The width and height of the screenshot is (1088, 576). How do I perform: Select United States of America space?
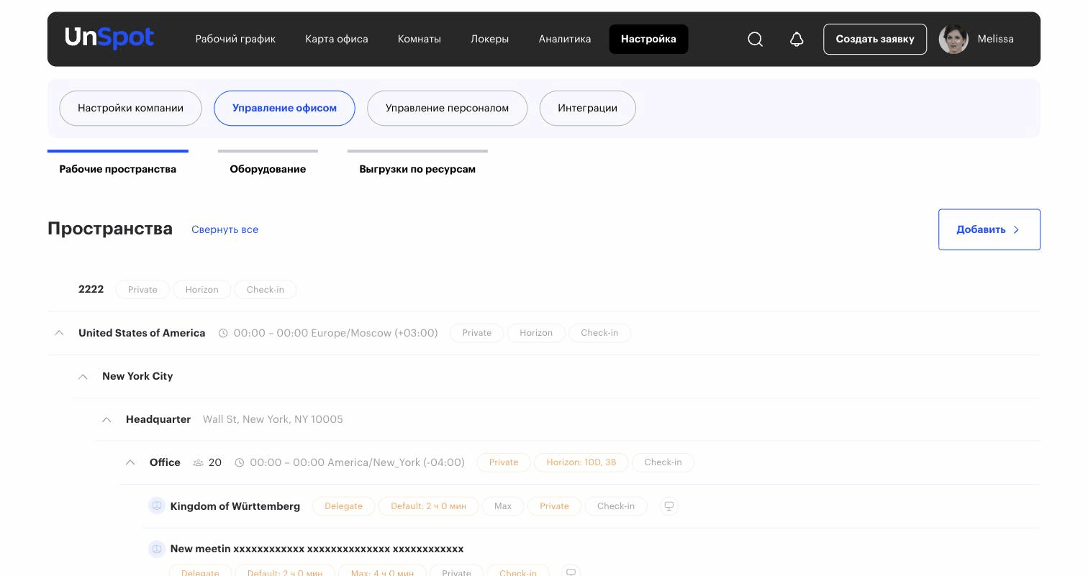142,333
